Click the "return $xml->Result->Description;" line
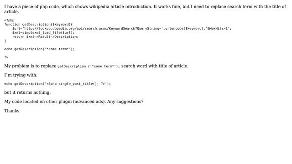292x164 pixels. pyautogui.click(x=46, y=36)
